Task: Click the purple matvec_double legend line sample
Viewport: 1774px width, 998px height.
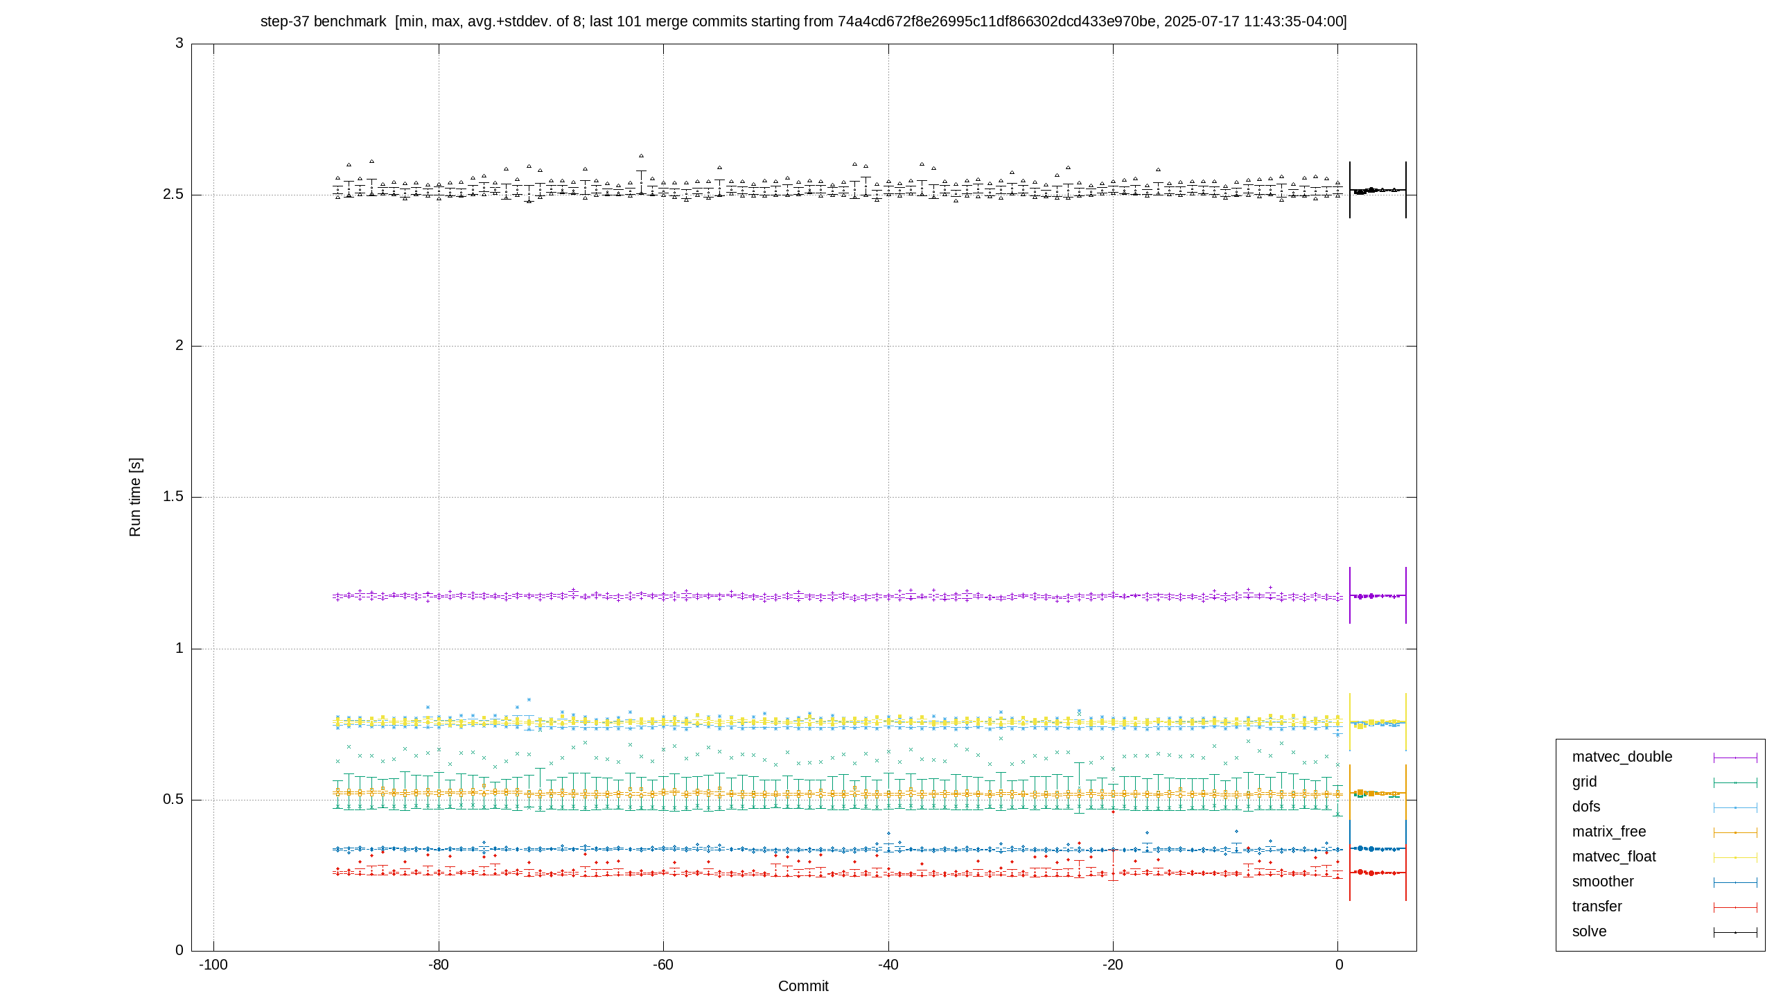Action: point(1735,758)
